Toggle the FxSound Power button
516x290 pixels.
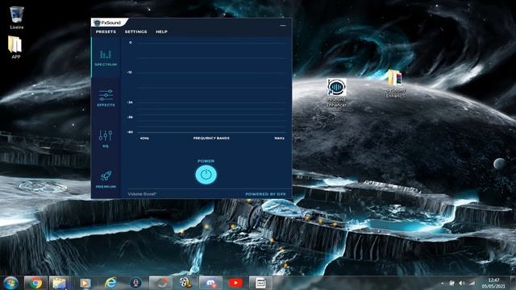tap(206, 174)
